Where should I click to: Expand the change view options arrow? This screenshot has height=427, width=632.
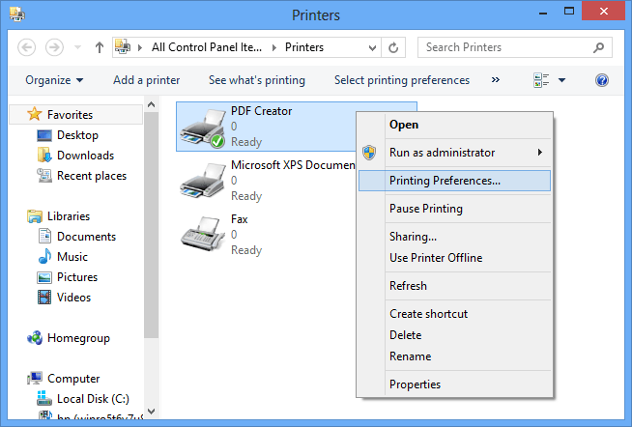coord(561,80)
